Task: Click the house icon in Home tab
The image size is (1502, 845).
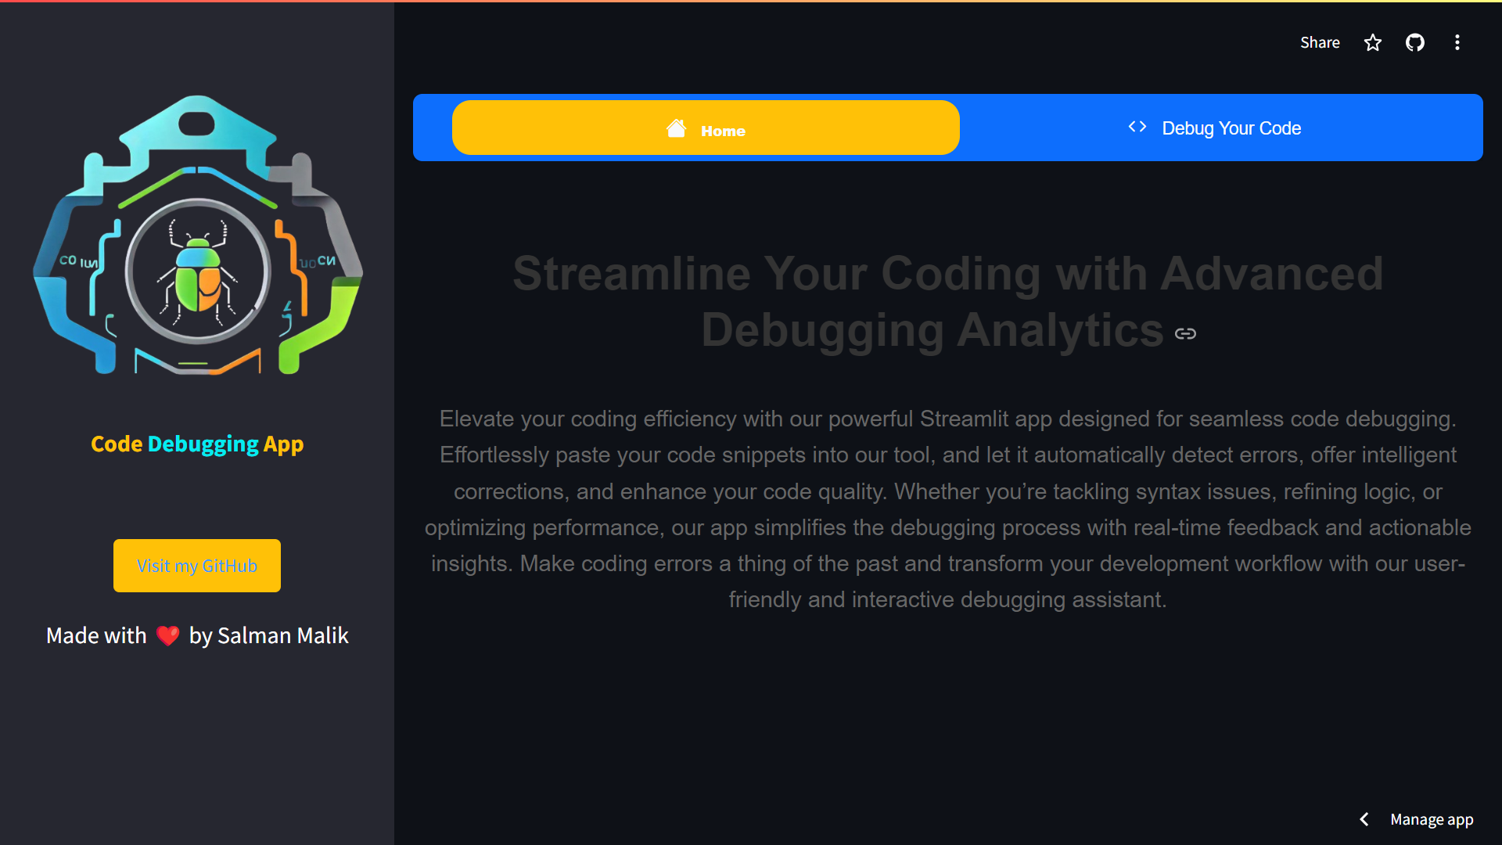Action: click(x=677, y=128)
